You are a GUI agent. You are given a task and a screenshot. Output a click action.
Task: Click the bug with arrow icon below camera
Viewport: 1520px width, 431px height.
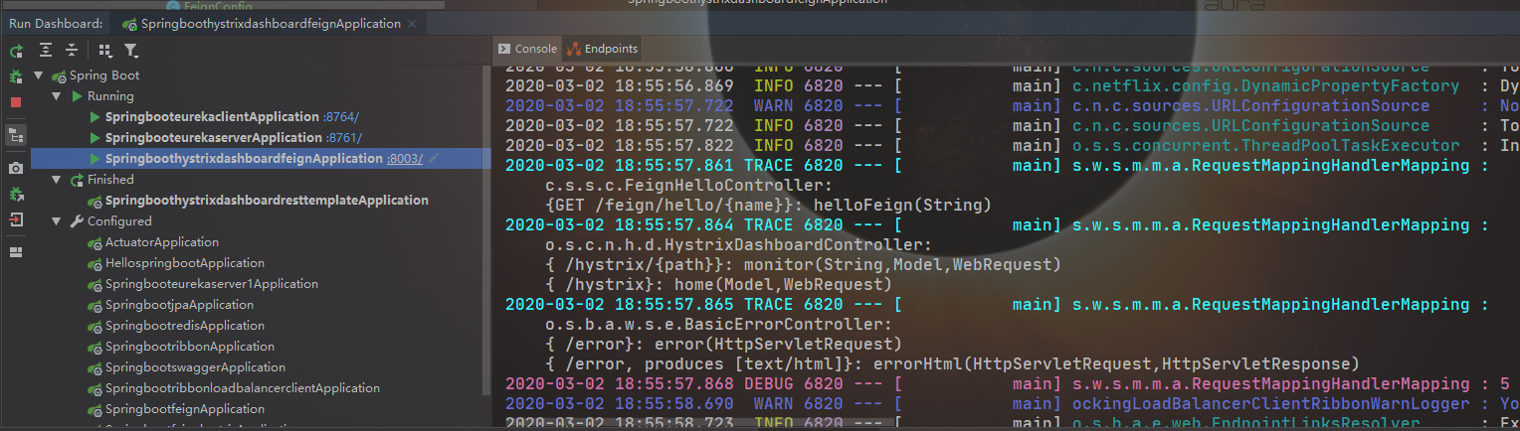pos(16,195)
